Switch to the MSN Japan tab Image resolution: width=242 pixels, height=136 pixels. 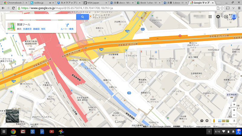tap(95, 3)
